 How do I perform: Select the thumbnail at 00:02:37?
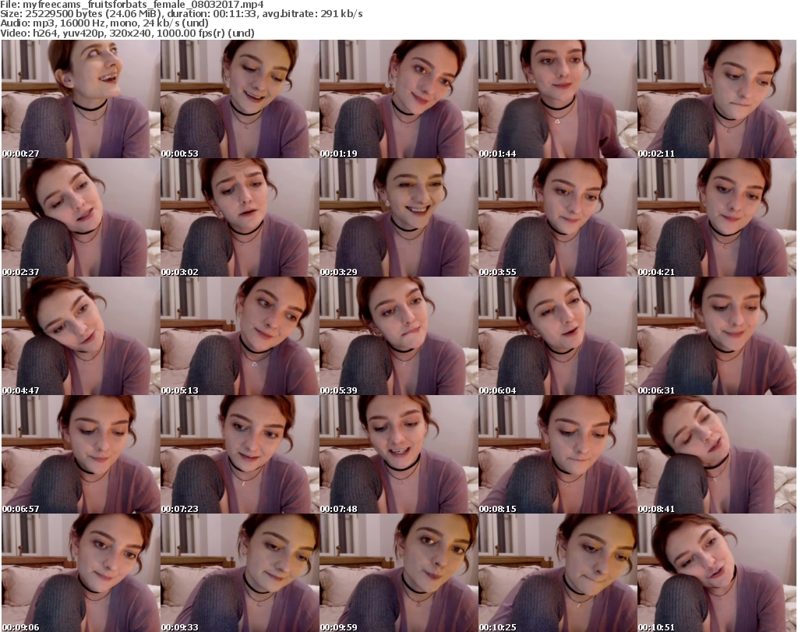[x=80, y=217]
